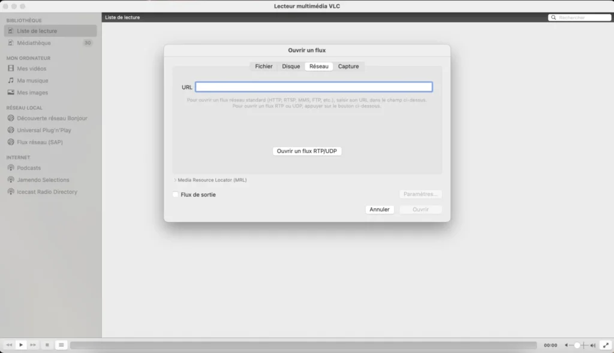Click the search magnifier icon

pyautogui.click(x=553, y=17)
